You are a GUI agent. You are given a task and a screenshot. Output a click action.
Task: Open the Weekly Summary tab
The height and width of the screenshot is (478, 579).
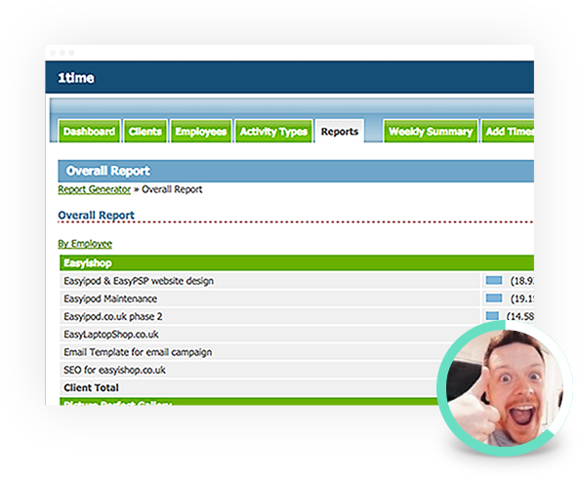[x=431, y=132]
